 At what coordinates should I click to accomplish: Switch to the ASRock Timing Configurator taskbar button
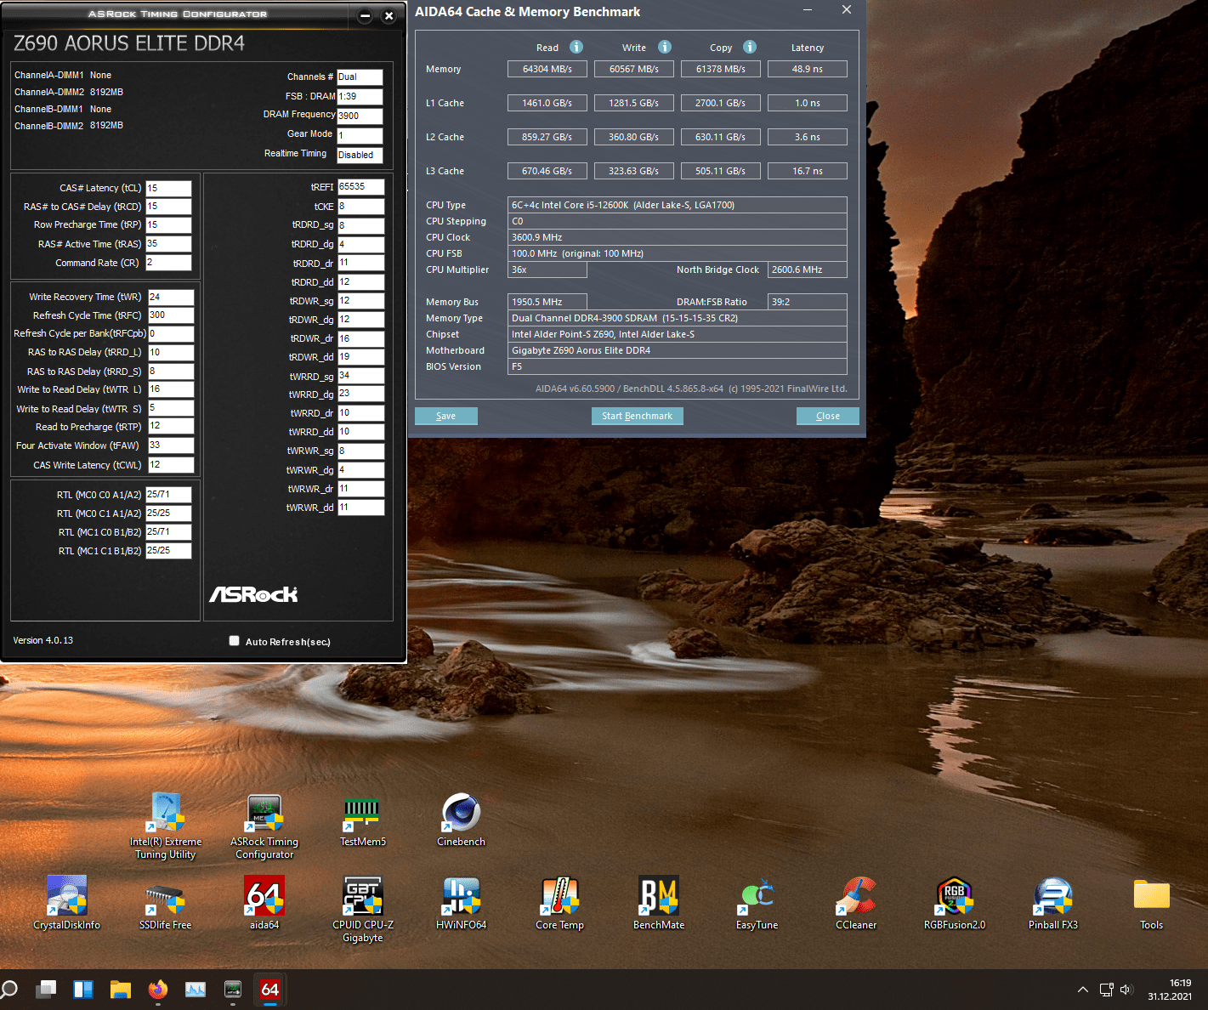[x=233, y=990]
